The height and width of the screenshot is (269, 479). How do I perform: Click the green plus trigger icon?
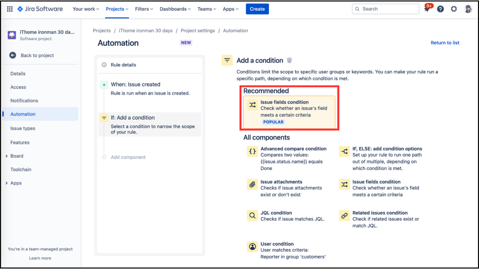click(104, 85)
